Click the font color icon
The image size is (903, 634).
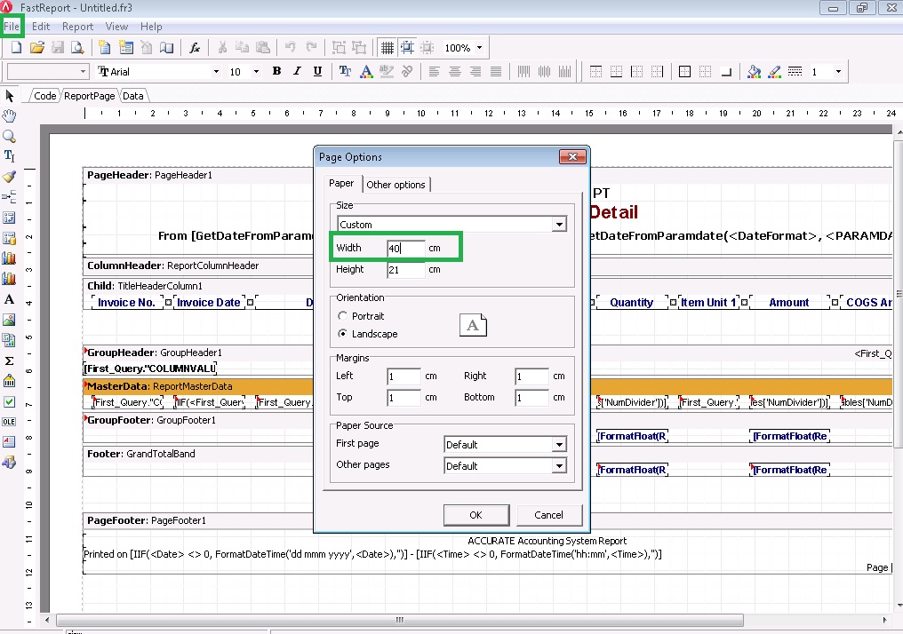[x=365, y=72]
